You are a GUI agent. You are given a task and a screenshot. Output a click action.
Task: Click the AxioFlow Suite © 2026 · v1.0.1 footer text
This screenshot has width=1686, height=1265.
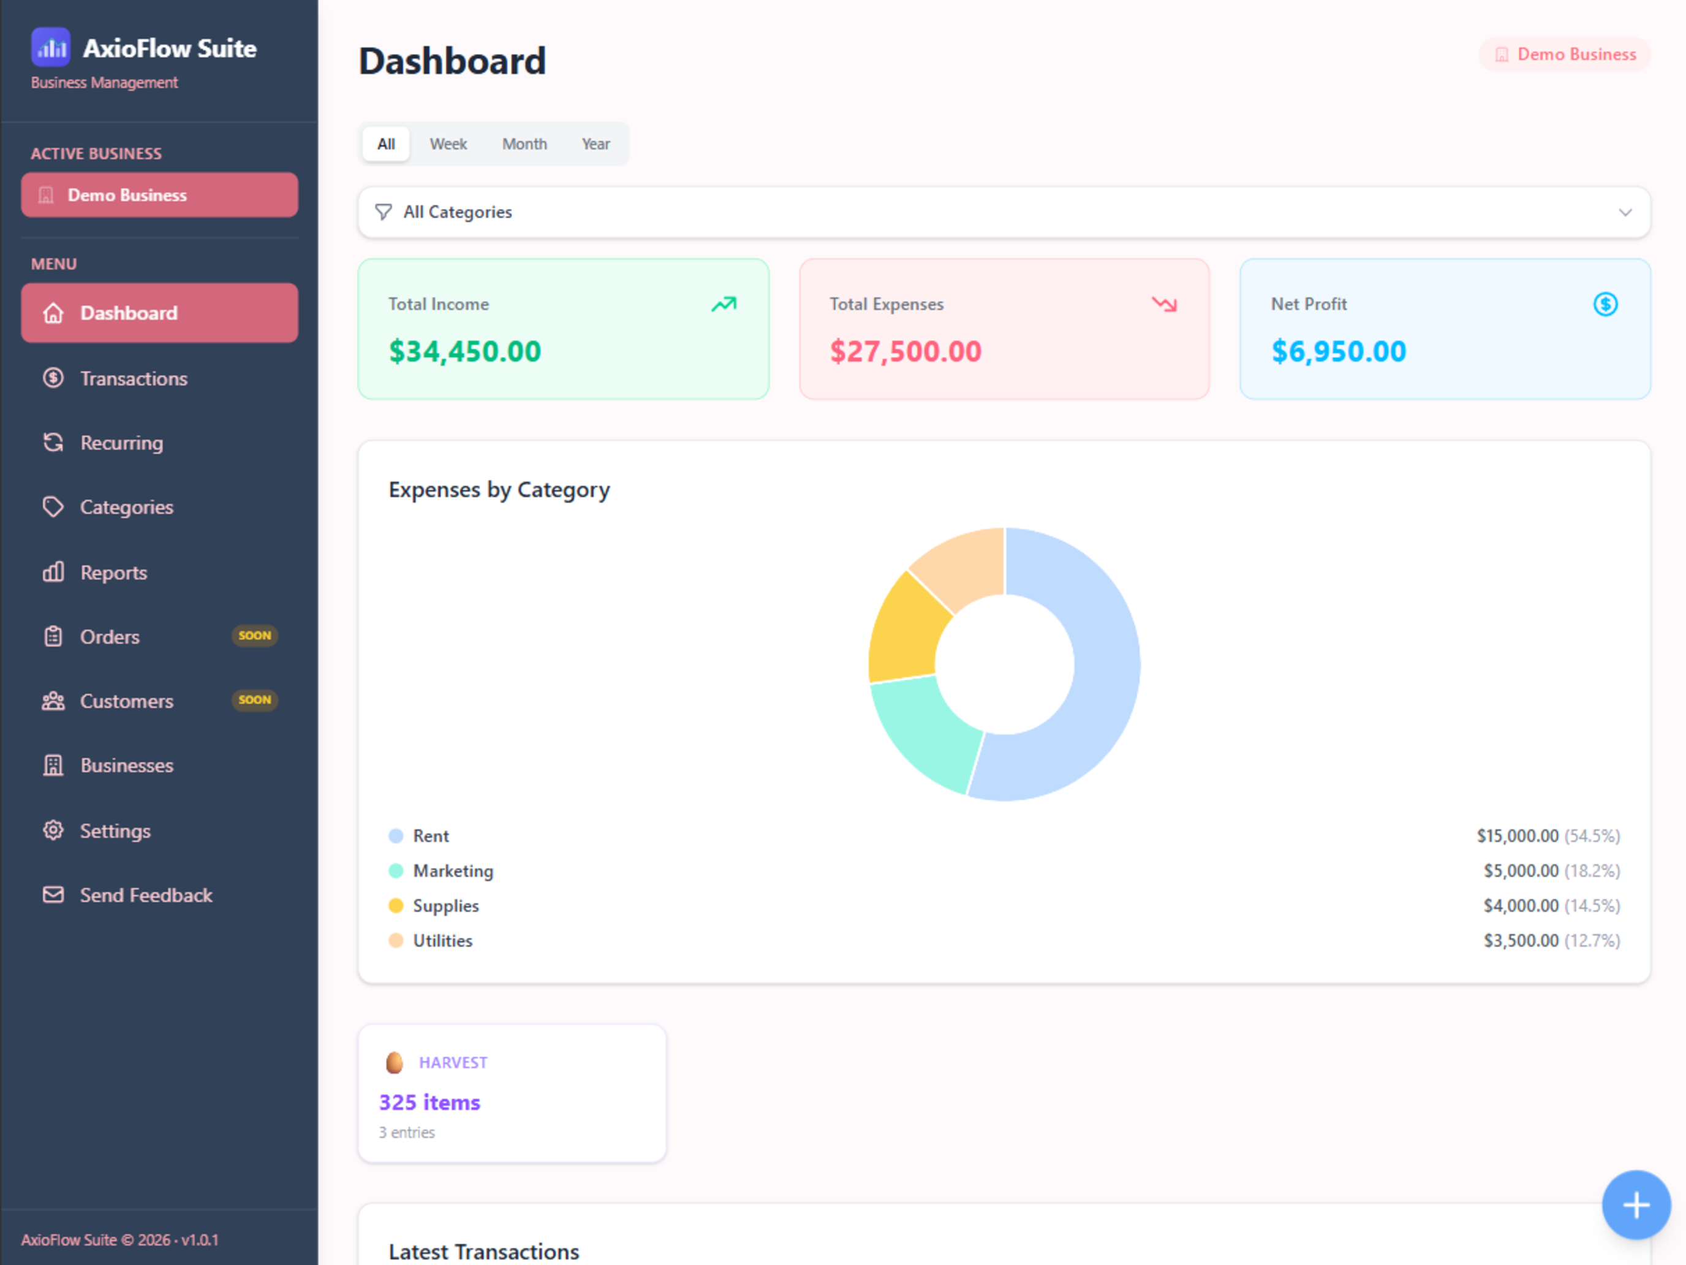[119, 1240]
